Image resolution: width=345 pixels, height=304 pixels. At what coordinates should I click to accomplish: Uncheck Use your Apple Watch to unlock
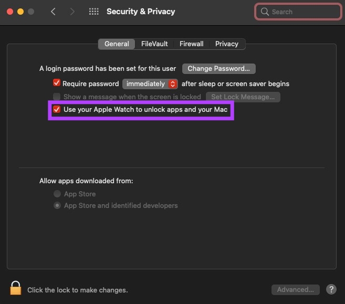pos(57,109)
